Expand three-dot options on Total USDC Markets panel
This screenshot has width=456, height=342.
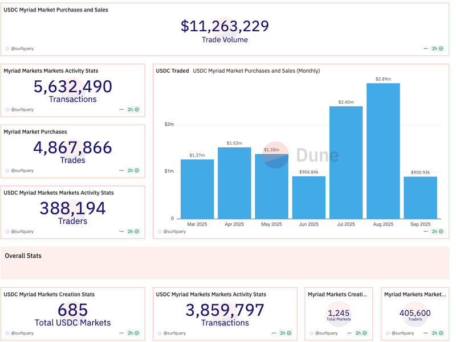coord(121,333)
